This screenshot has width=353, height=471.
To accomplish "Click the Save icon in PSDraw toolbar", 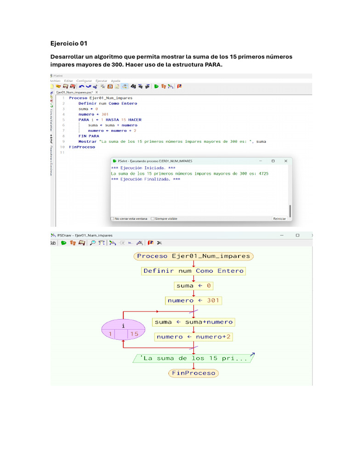I will pos(81,242).
